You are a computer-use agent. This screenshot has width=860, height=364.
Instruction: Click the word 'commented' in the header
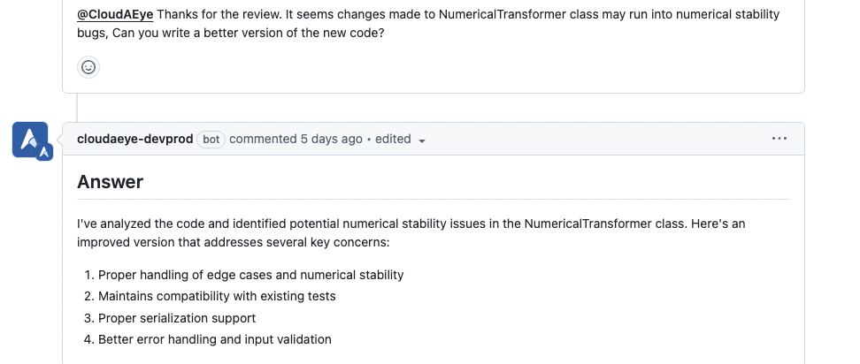(263, 139)
